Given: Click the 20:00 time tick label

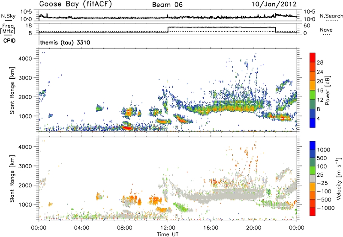Looking at the screenshot, I should click(253, 228).
